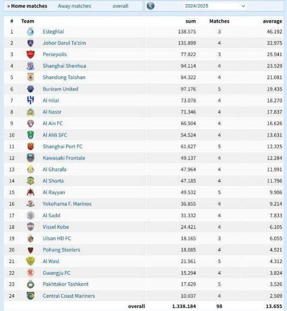Image resolution: width=287 pixels, height=311 pixels.
Task: Switch to the Away matches tab
Action: pos(74,6)
